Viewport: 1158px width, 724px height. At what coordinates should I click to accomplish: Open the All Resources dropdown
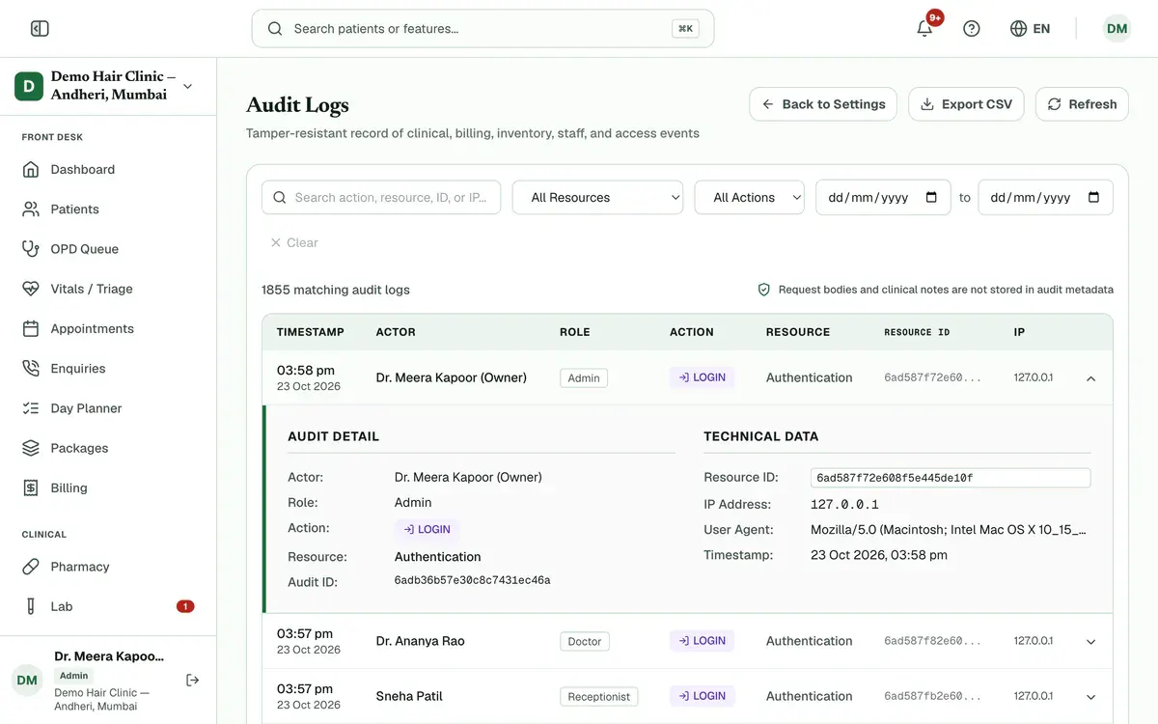click(x=597, y=197)
